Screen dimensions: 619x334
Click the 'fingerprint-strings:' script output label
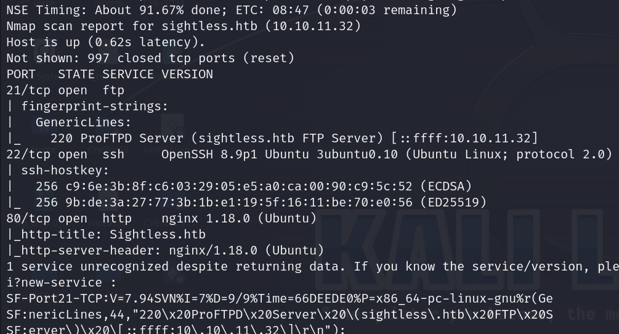tap(95, 106)
